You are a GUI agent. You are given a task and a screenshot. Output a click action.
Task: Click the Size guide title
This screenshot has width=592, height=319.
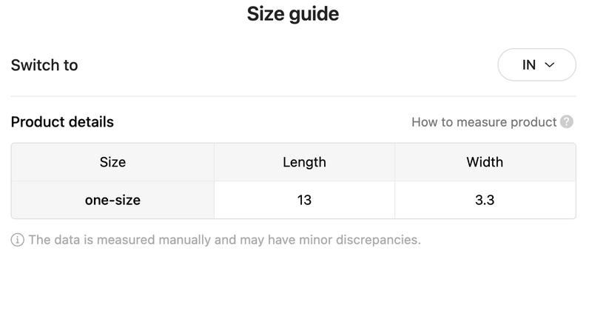293,14
